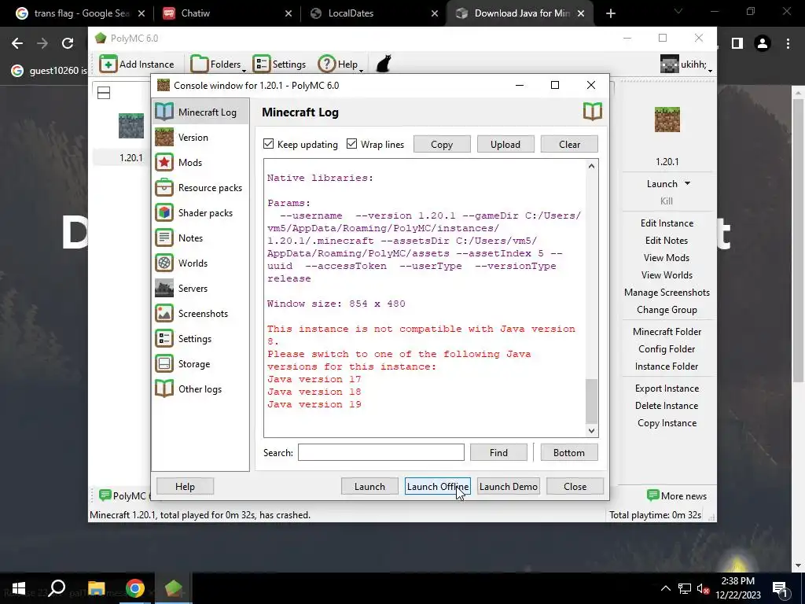
Task: Click Export Instance in right panel
Action: [x=667, y=389]
